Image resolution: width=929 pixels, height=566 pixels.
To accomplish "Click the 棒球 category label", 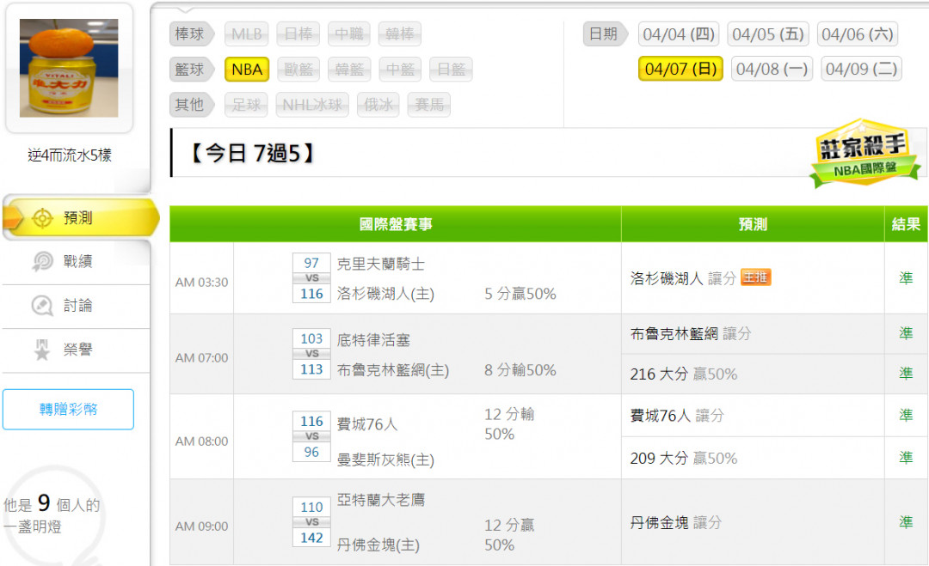I will point(190,33).
